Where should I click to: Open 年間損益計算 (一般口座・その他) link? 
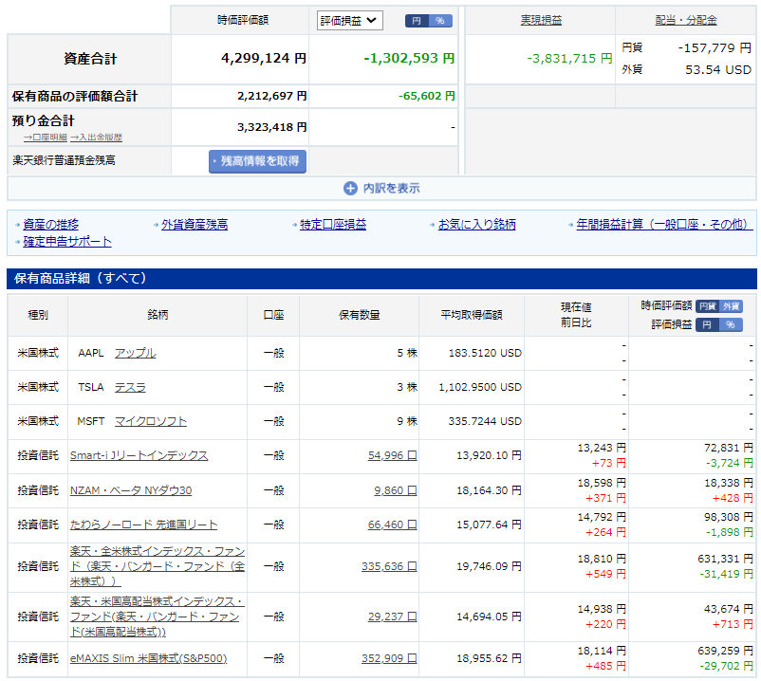click(x=663, y=225)
